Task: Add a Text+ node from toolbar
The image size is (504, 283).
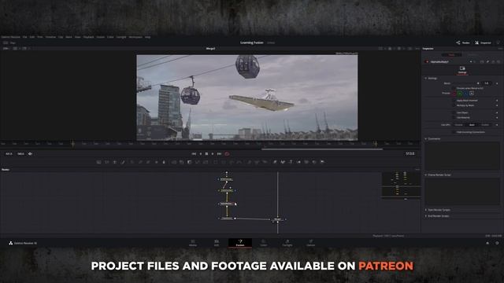Action: [115, 162]
